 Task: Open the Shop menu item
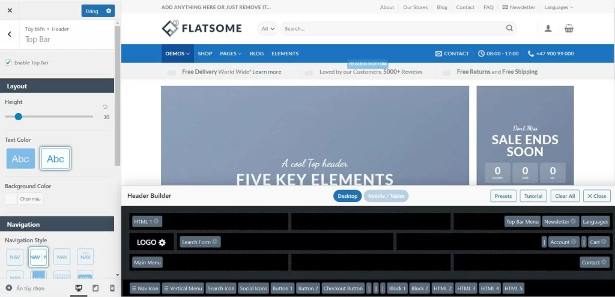click(205, 54)
